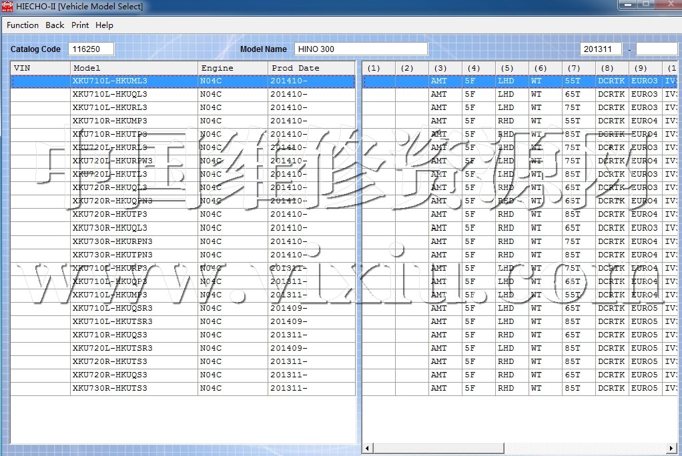Viewport: 682px width, 456px height.
Task: Open the Back menu
Action: [x=55, y=25]
